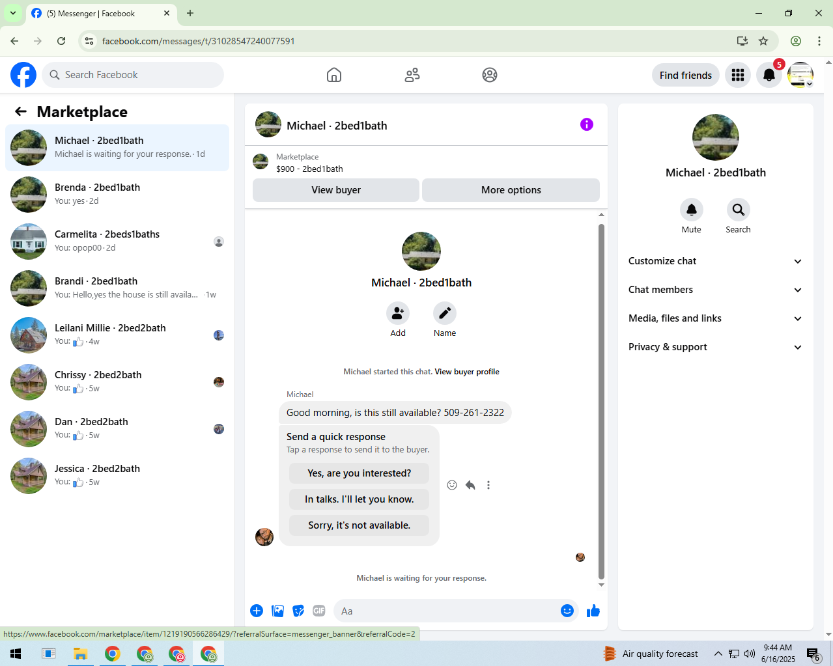Edit the chat Name pencil icon

pyautogui.click(x=445, y=313)
